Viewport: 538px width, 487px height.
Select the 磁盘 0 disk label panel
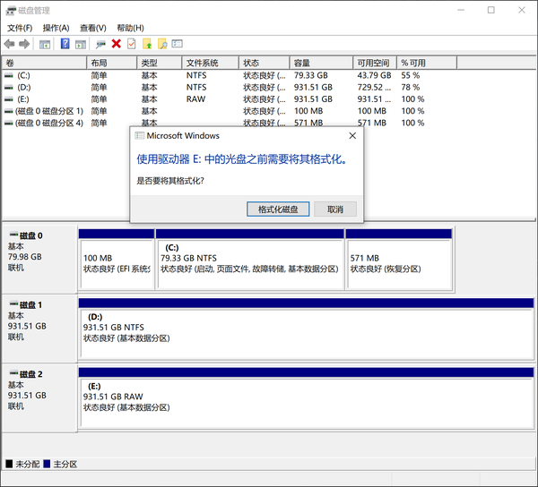click(x=39, y=260)
